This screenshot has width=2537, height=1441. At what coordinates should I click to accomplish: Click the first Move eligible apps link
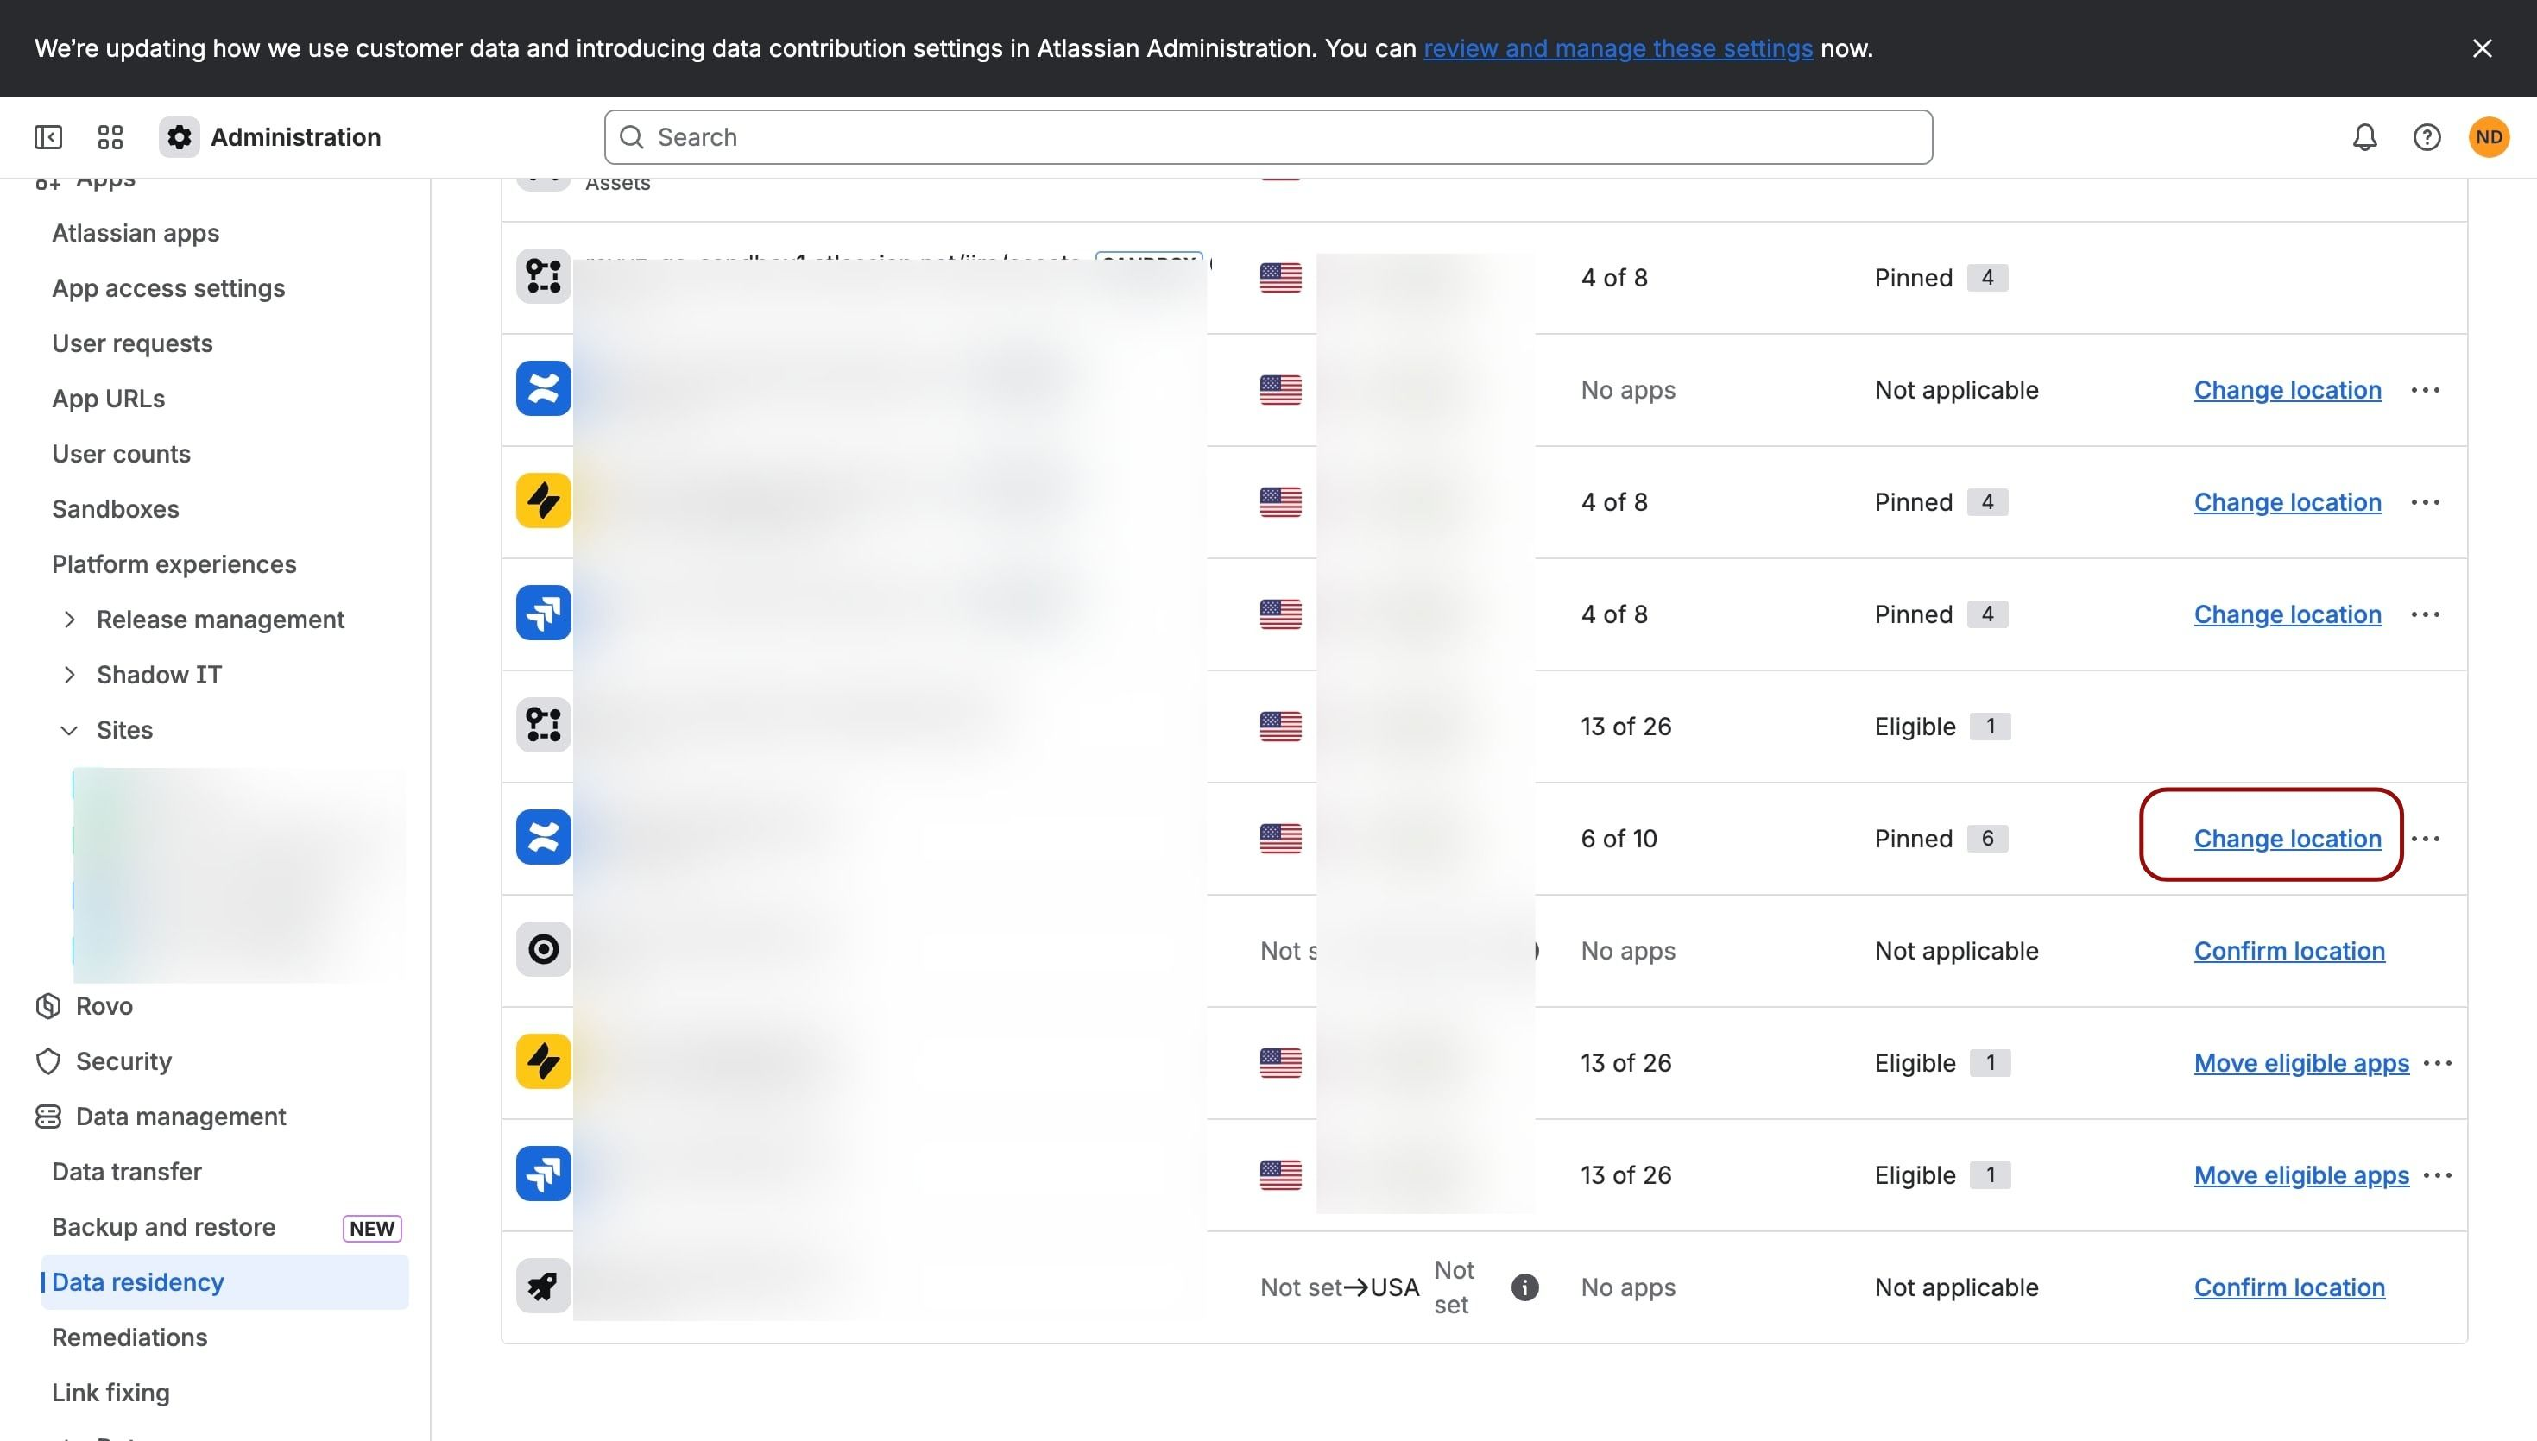[x=2300, y=1063]
